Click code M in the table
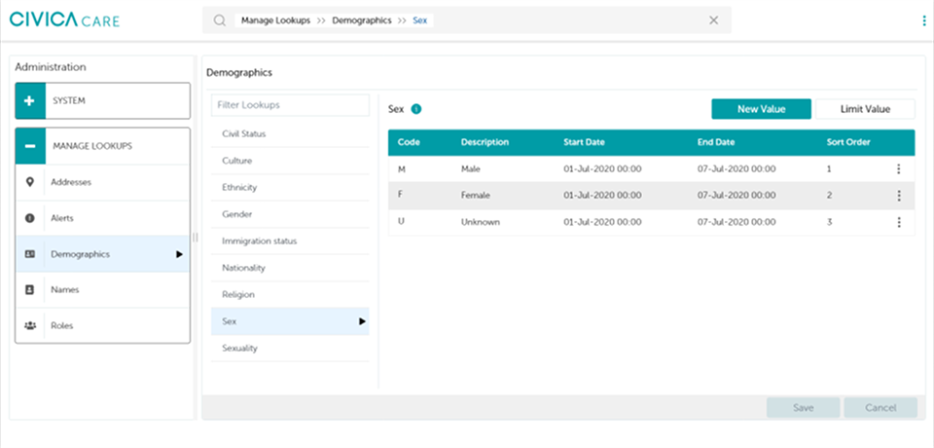The width and height of the screenshot is (934, 448). point(402,168)
